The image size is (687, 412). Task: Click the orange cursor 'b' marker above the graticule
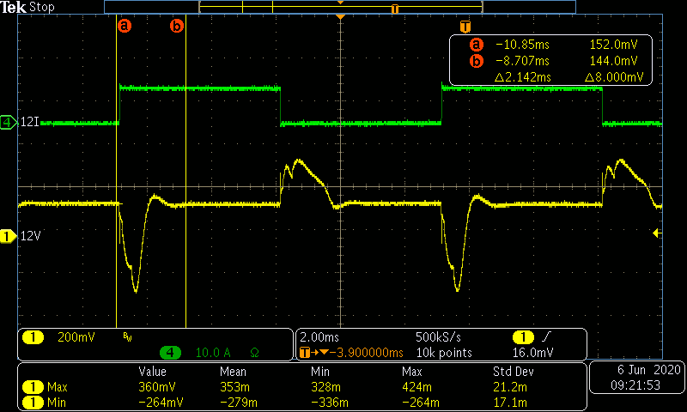tap(177, 26)
